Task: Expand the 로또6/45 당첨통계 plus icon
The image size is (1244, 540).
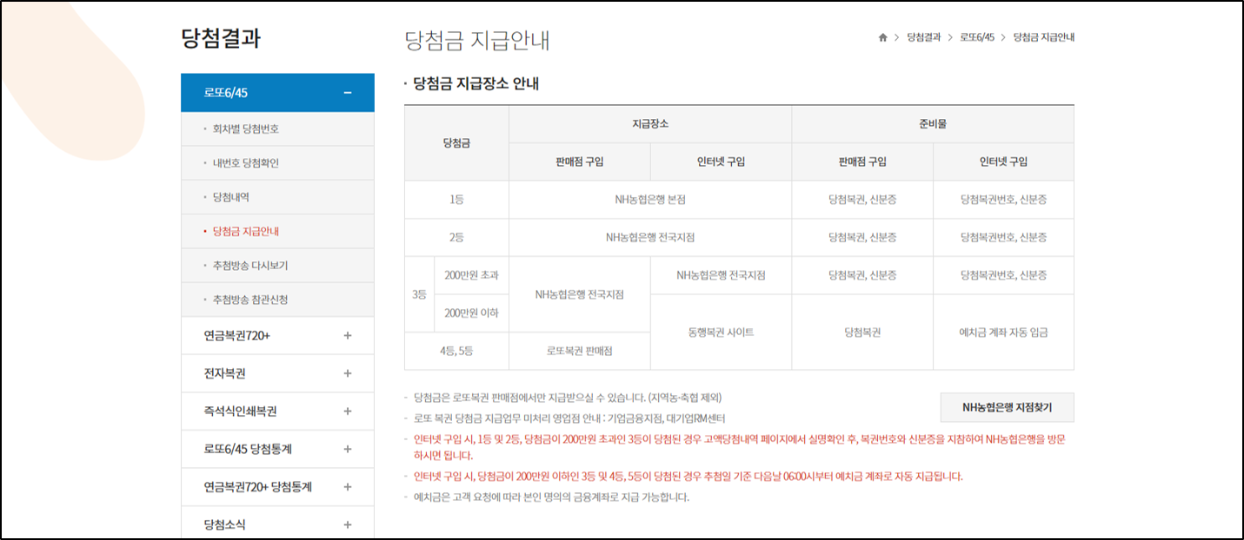Action: [348, 449]
